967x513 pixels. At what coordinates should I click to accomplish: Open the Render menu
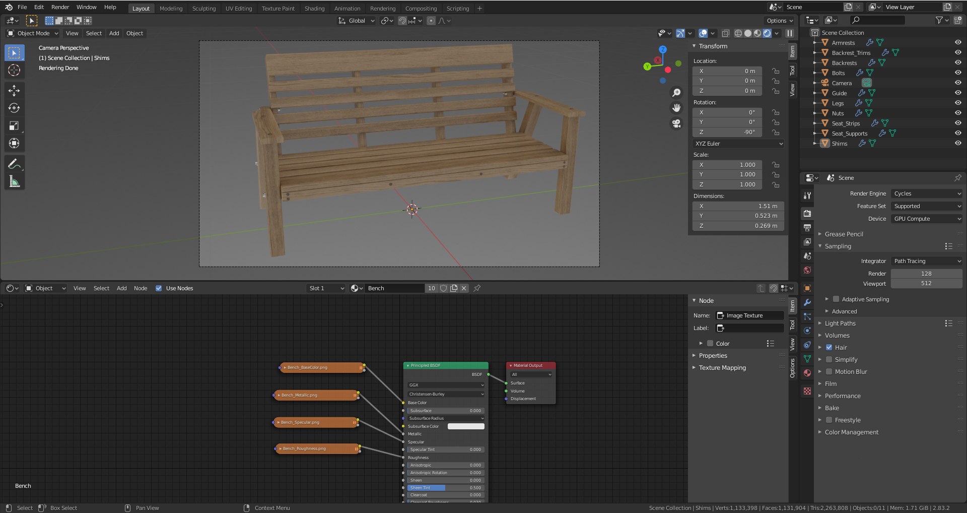coord(60,7)
